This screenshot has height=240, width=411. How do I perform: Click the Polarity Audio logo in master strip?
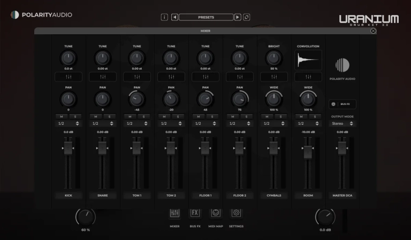tap(342, 65)
